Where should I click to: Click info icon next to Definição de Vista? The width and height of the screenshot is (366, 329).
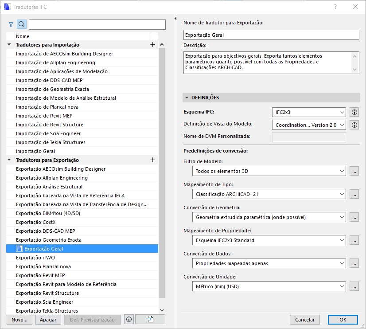354,125
